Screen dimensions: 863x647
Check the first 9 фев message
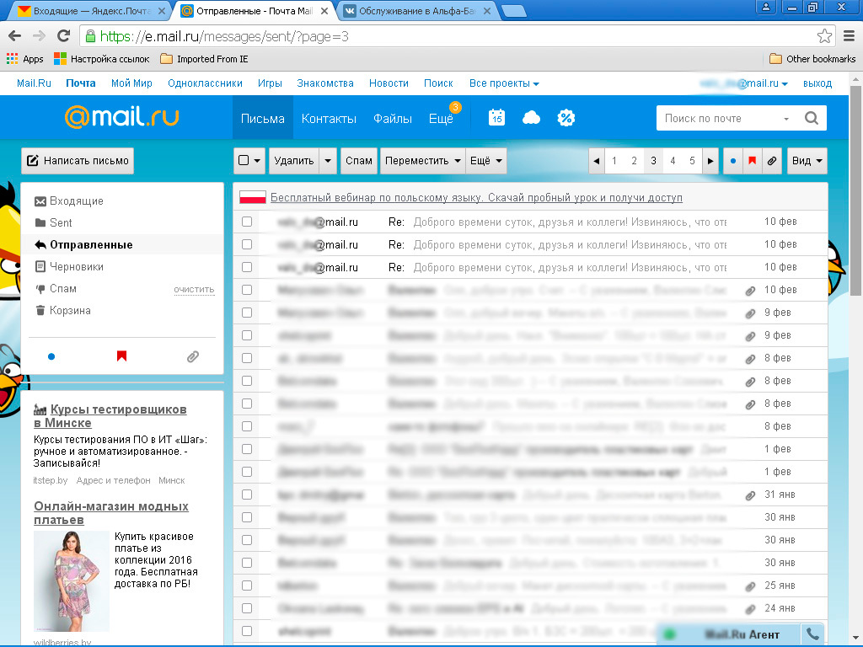pos(247,312)
